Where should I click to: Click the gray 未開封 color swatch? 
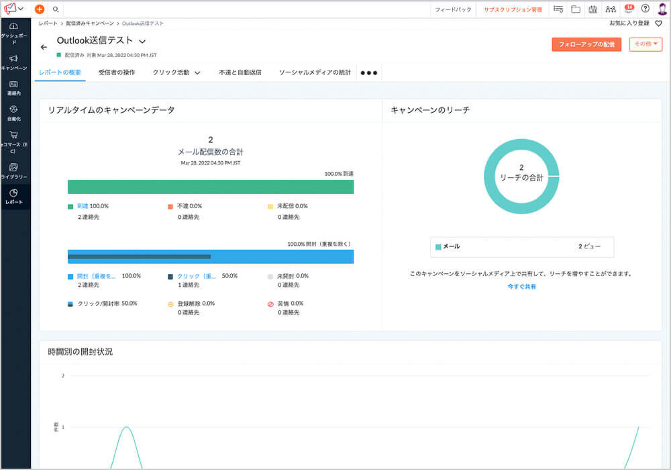pyautogui.click(x=270, y=277)
